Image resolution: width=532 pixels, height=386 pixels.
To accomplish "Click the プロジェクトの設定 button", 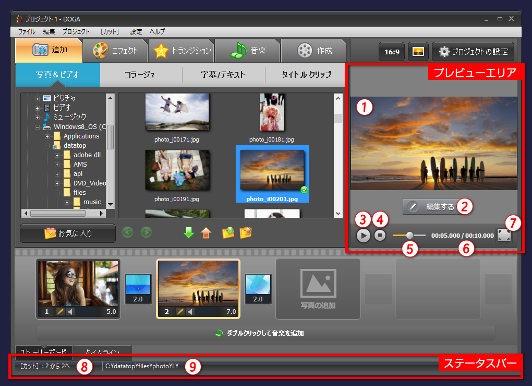I will point(473,52).
